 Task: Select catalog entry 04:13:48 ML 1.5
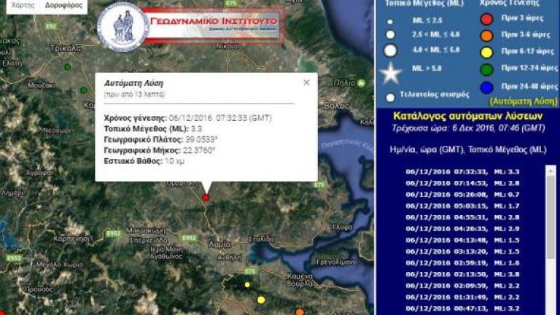tap(462, 241)
